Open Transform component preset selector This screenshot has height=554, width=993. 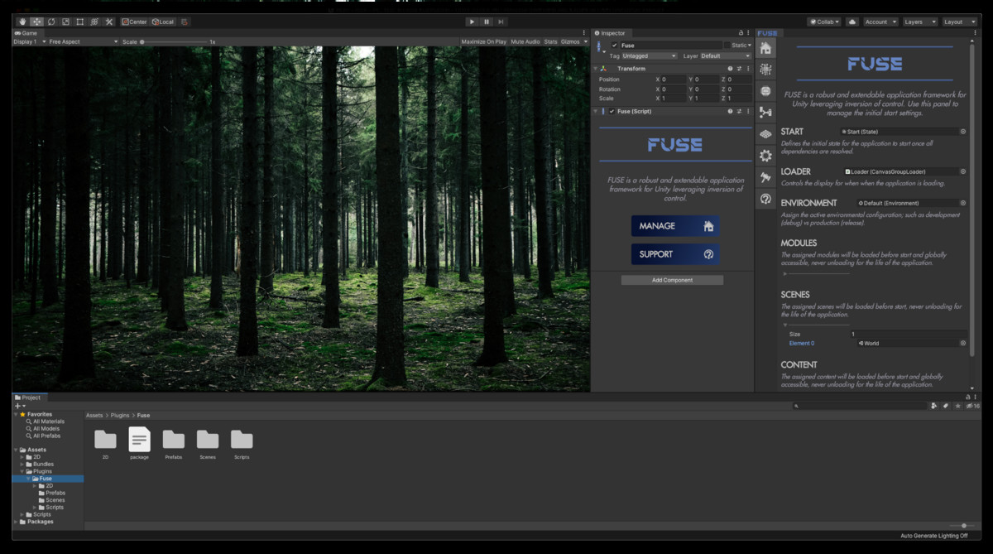[739, 69]
